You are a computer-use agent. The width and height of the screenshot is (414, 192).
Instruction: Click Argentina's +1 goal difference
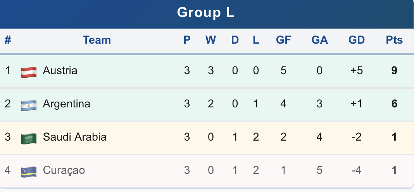[357, 104]
